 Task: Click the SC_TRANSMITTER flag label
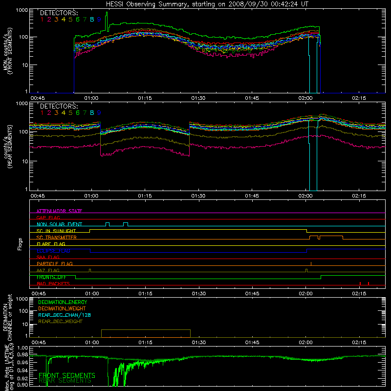pos(57,237)
